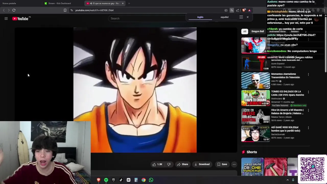Open Brave Rewards triangle icon
This screenshot has width=327, height=184.
249,10
